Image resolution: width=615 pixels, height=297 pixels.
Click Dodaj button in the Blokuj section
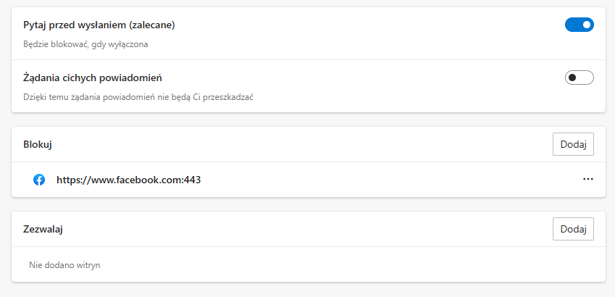573,144
